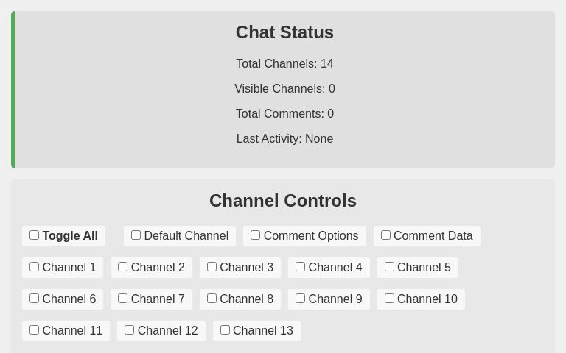Select the Channel 12 checkbox
Viewport: 566px width, 353px height.
pos(130,330)
